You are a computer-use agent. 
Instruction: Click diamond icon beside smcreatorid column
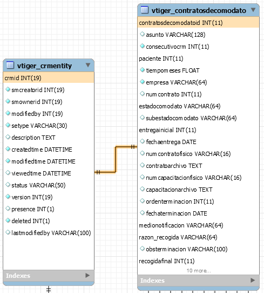tap(8, 89)
